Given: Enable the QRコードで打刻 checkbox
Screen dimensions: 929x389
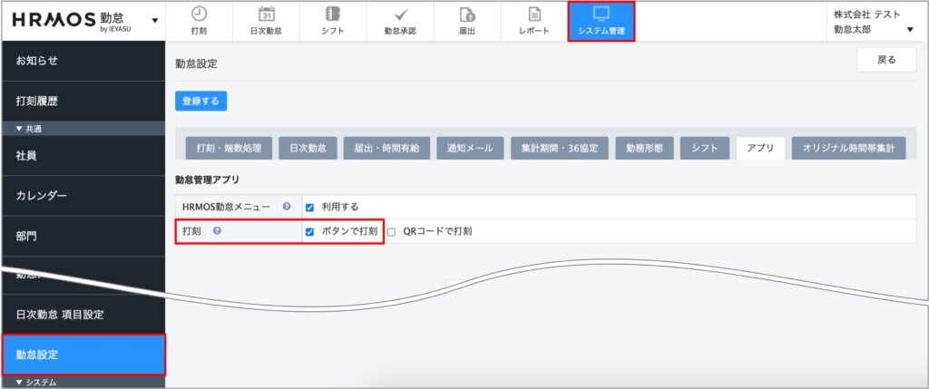Looking at the screenshot, I should tap(392, 231).
